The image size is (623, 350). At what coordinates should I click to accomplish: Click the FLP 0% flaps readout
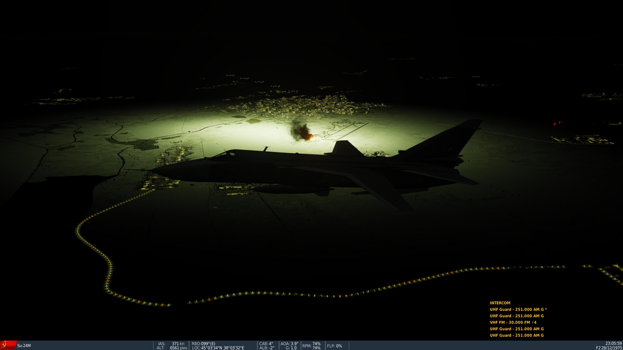335,346
